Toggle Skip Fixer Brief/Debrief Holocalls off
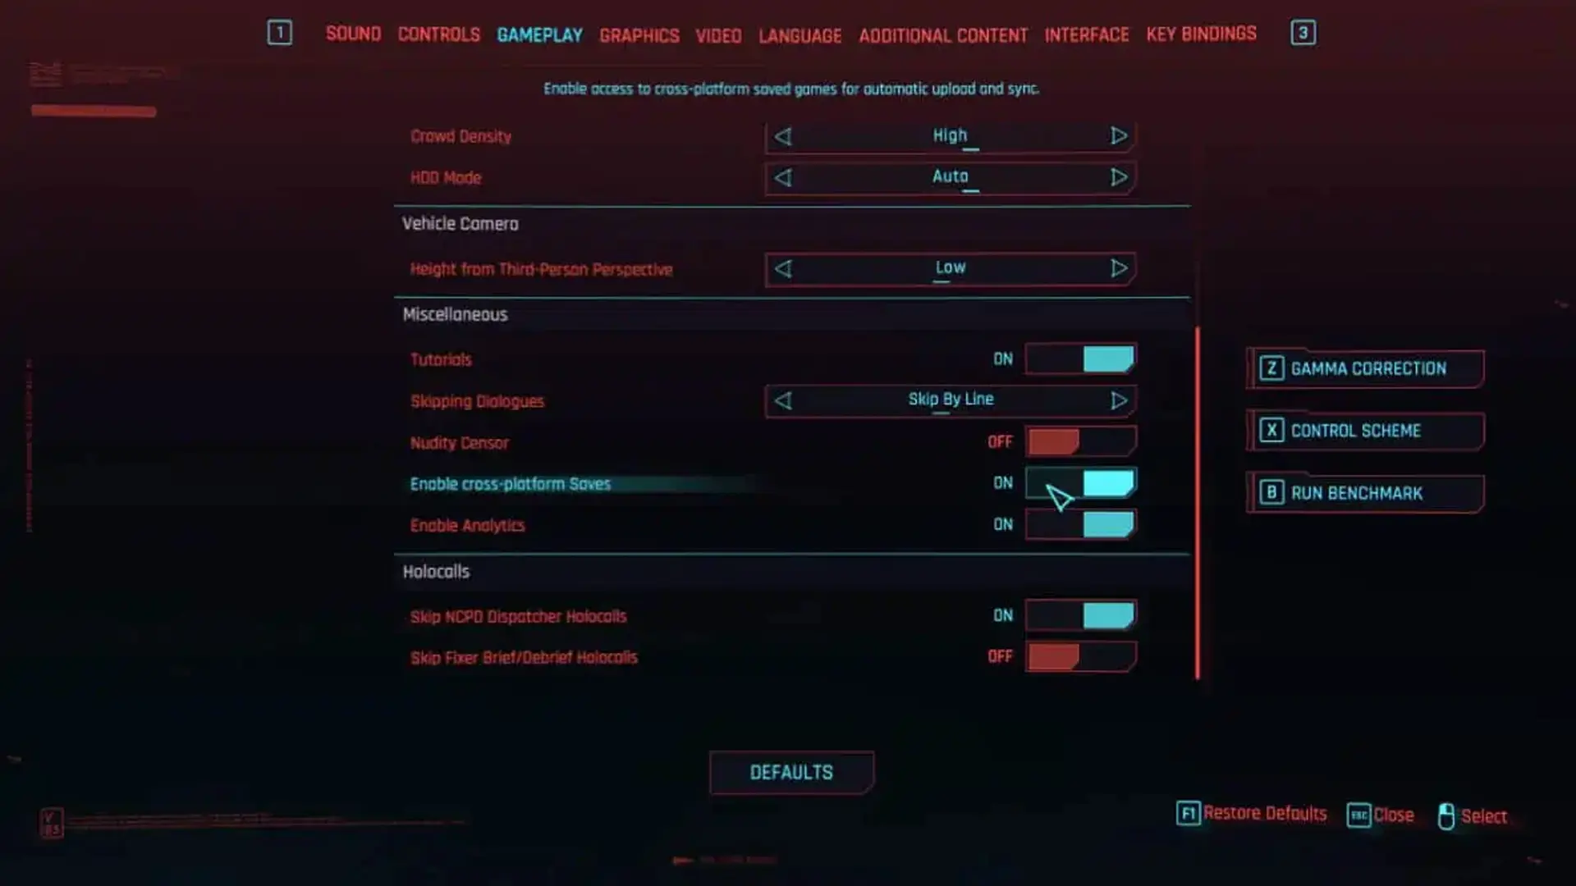The width and height of the screenshot is (1576, 886). tap(1079, 656)
